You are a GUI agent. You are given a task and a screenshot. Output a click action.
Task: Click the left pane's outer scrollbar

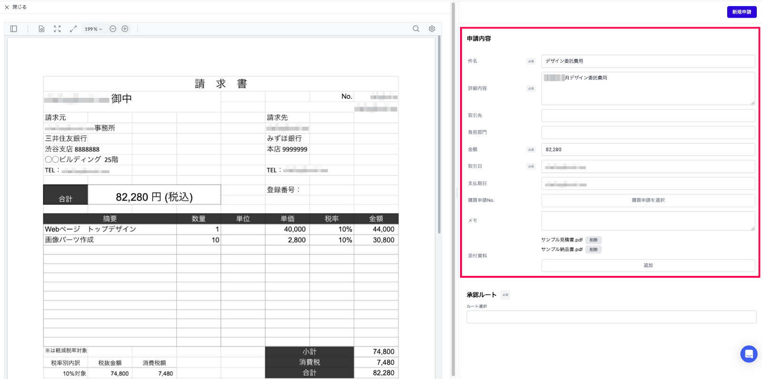point(453,190)
